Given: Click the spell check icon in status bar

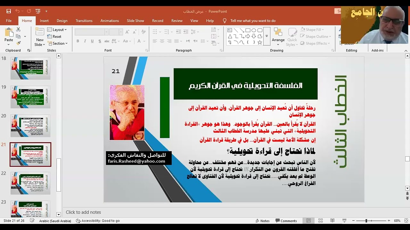Looking at the screenshot, I should pos(32,221).
